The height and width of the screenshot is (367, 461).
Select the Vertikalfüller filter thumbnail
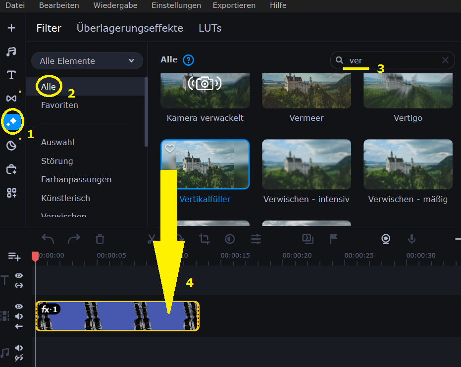pyautogui.click(x=205, y=164)
